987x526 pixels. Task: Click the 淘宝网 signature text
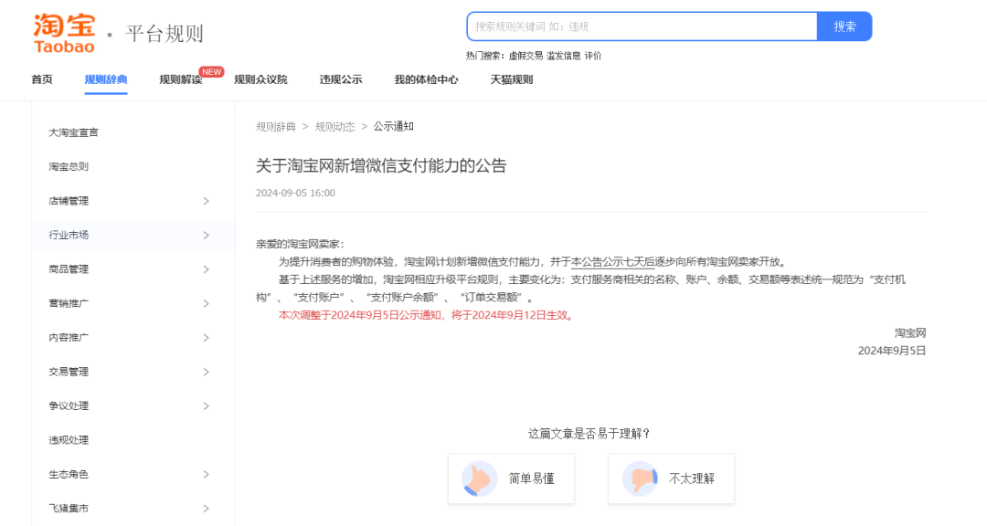[910, 332]
